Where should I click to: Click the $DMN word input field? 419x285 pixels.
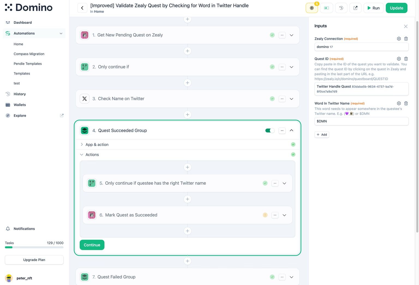pos(361,121)
